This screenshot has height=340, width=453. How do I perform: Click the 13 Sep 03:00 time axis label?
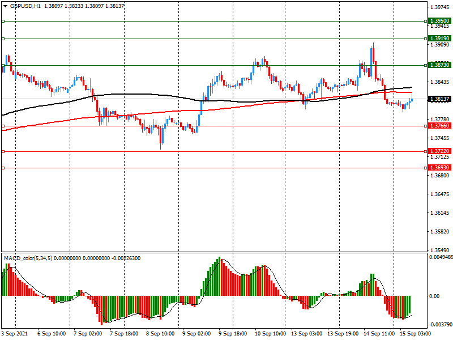(x=306, y=334)
